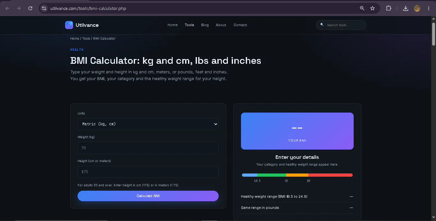
Task: Click the Utilvance logo icon
Action: [69, 25]
